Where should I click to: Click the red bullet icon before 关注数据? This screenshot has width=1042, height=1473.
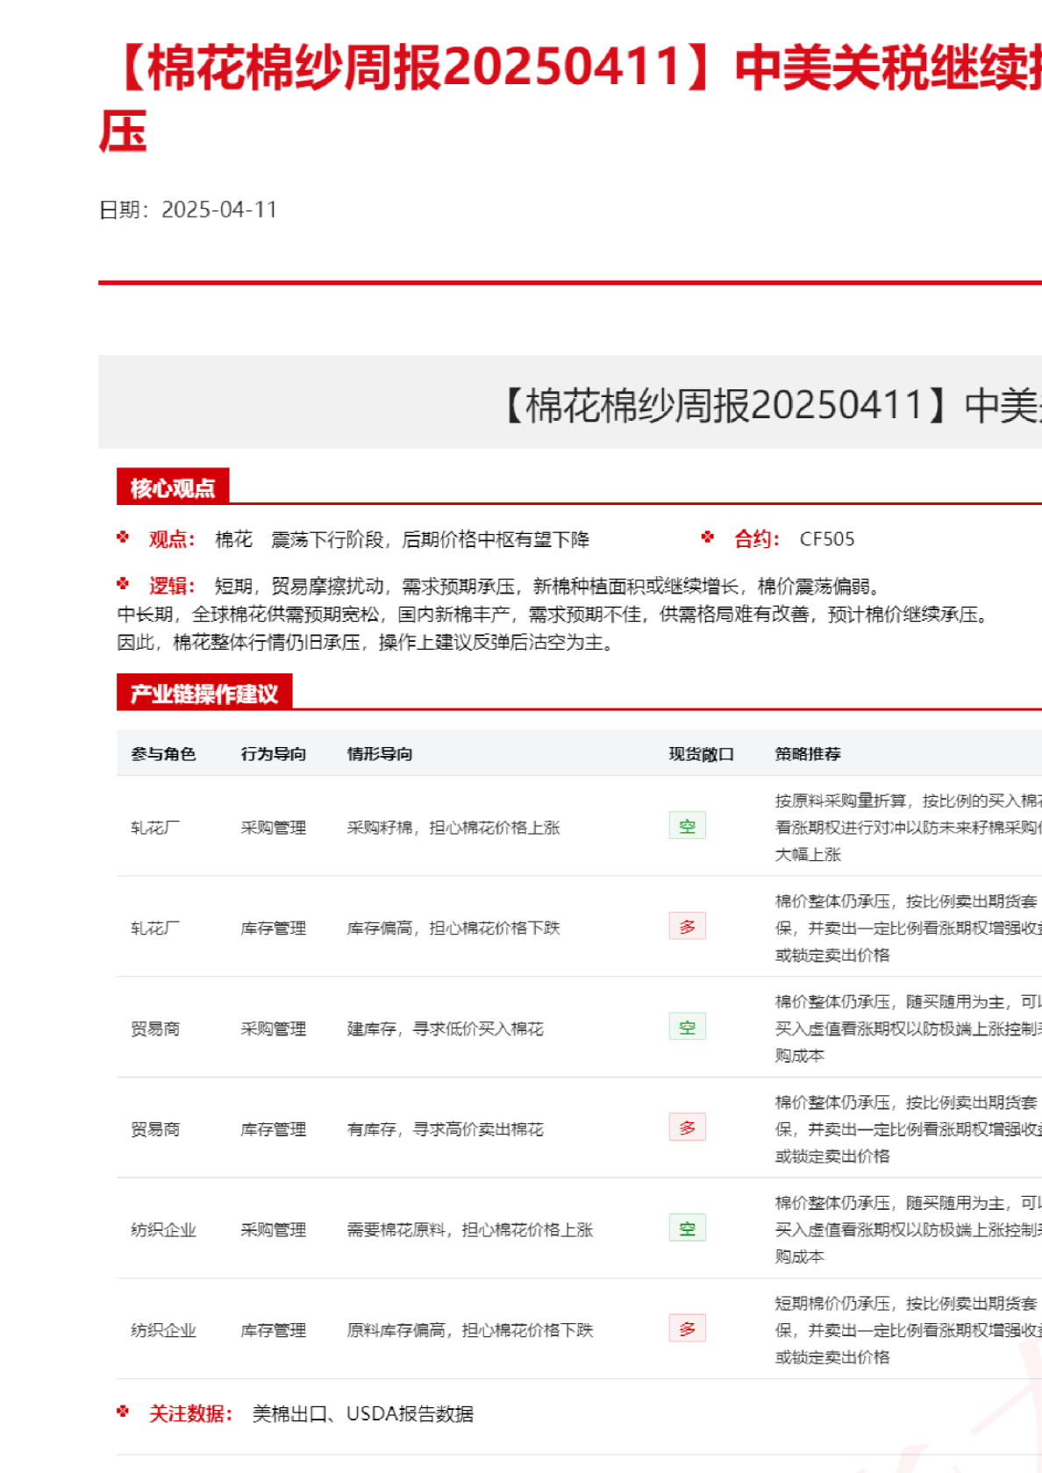pos(124,1412)
